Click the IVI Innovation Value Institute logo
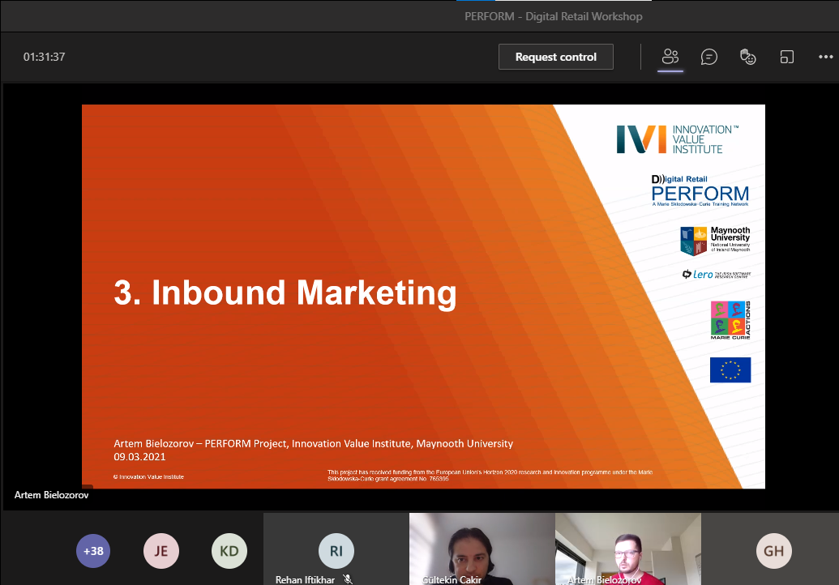The width and height of the screenshot is (839, 585). [678, 139]
